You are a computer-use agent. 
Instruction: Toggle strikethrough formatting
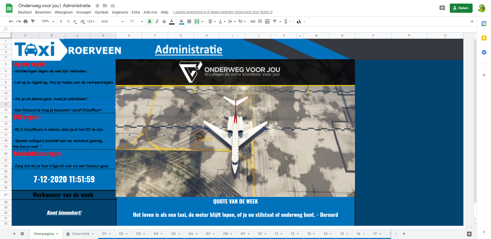(164, 21)
